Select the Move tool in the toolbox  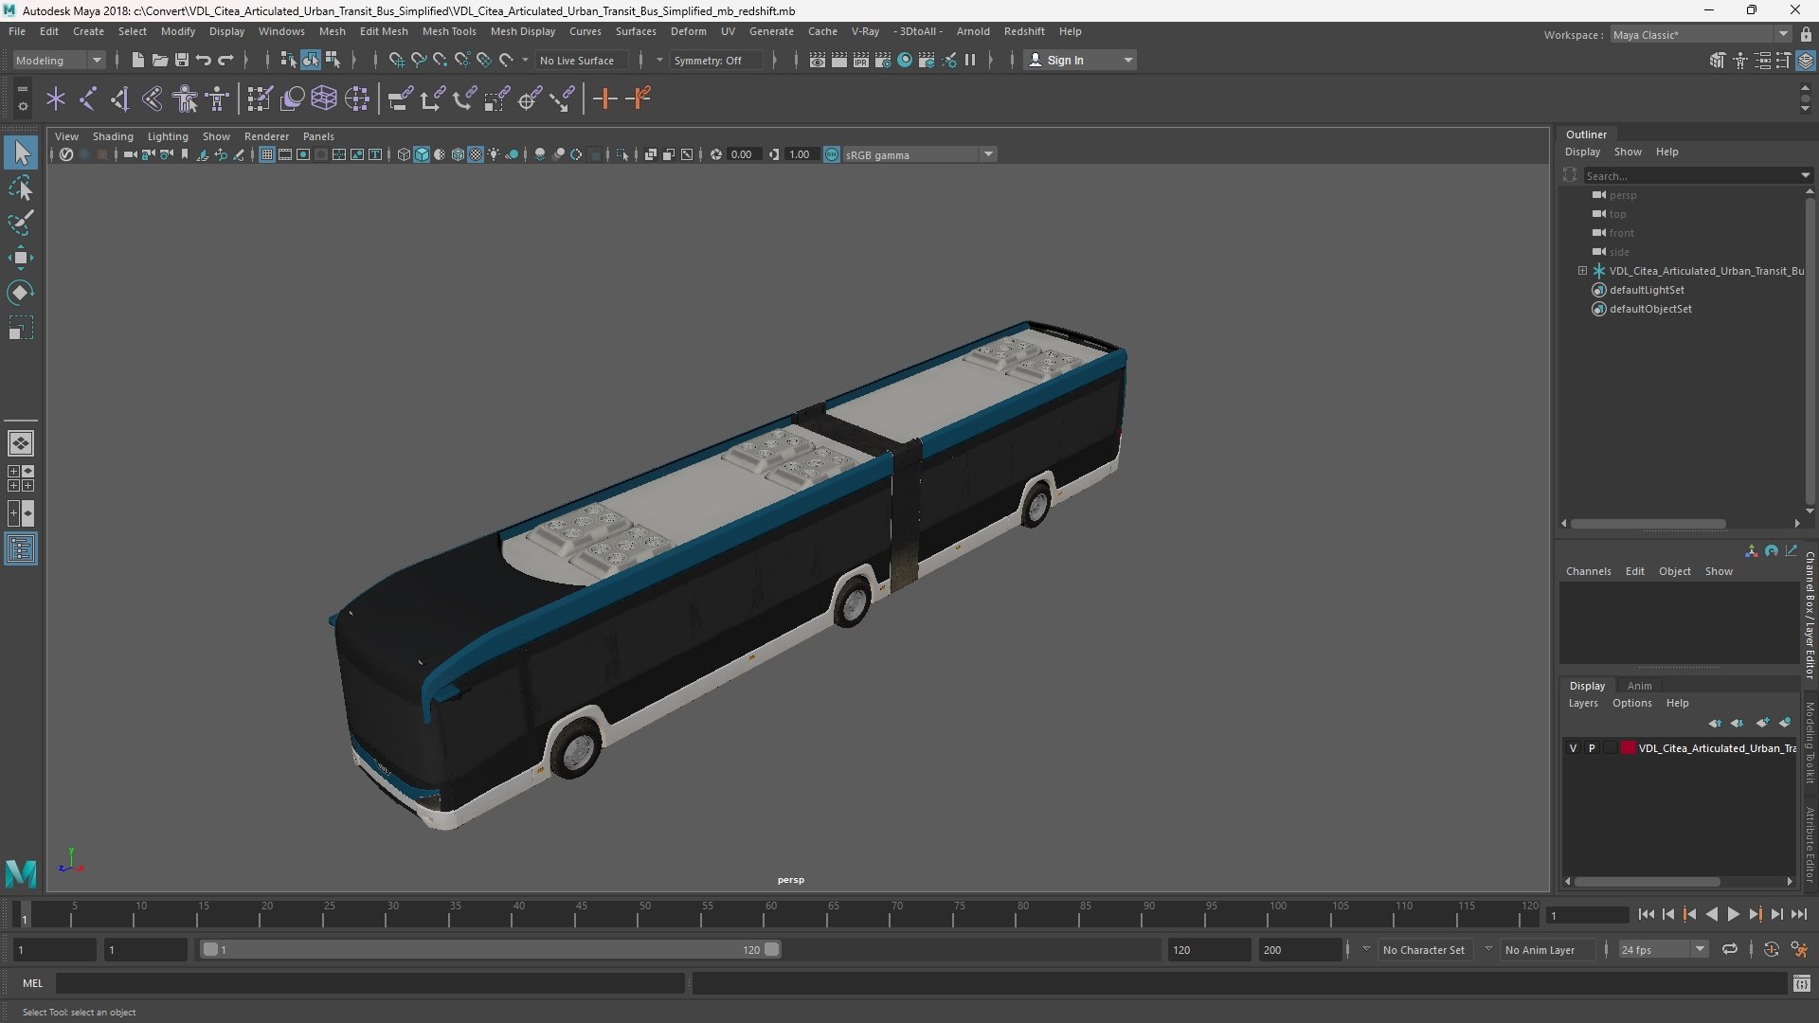(x=20, y=258)
